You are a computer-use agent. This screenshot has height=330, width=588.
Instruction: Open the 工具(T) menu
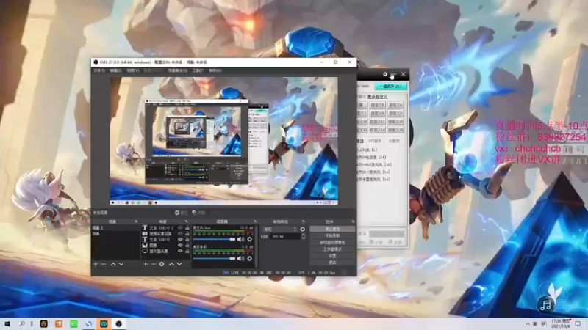(198, 70)
